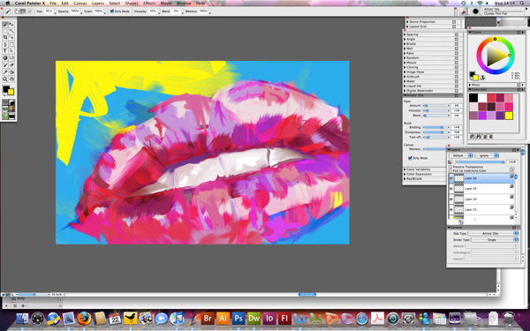Image resolution: width=530 pixels, height=331 pixels.
Task: Open the layer composite method Default dropdown
Action: coord(461,155)
